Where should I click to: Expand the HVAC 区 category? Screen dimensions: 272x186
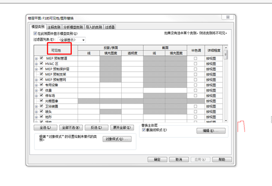click(36, 64)
